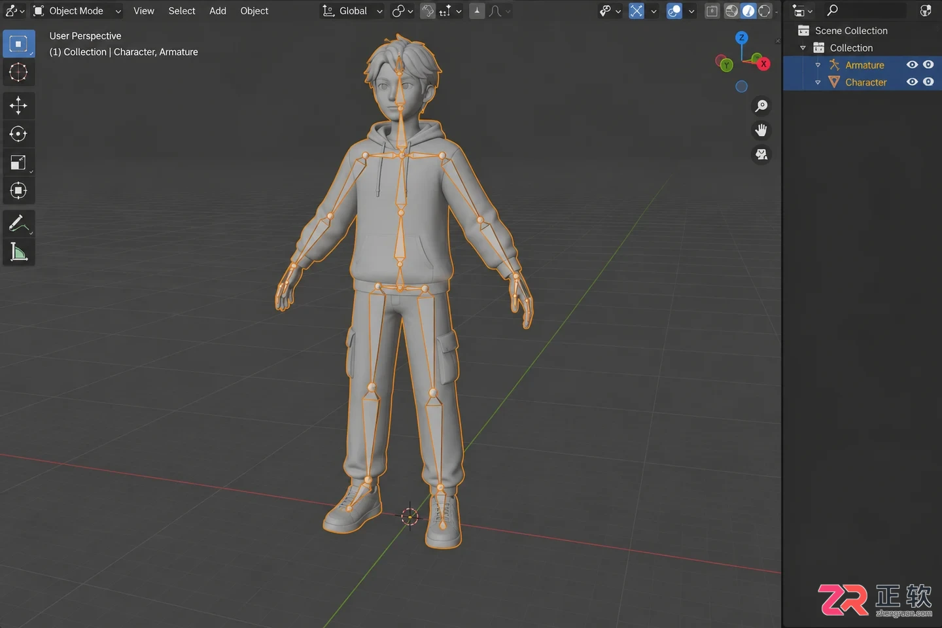Select the Move tool
The image size is (942, 628).
tap(18, 105)
